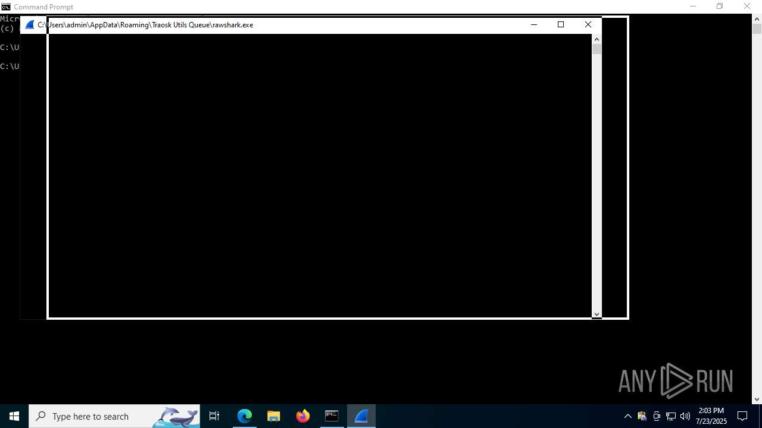762x428 pixels.
Task: Open File Explorer from taskbar
Action: (x=274, y=416)
